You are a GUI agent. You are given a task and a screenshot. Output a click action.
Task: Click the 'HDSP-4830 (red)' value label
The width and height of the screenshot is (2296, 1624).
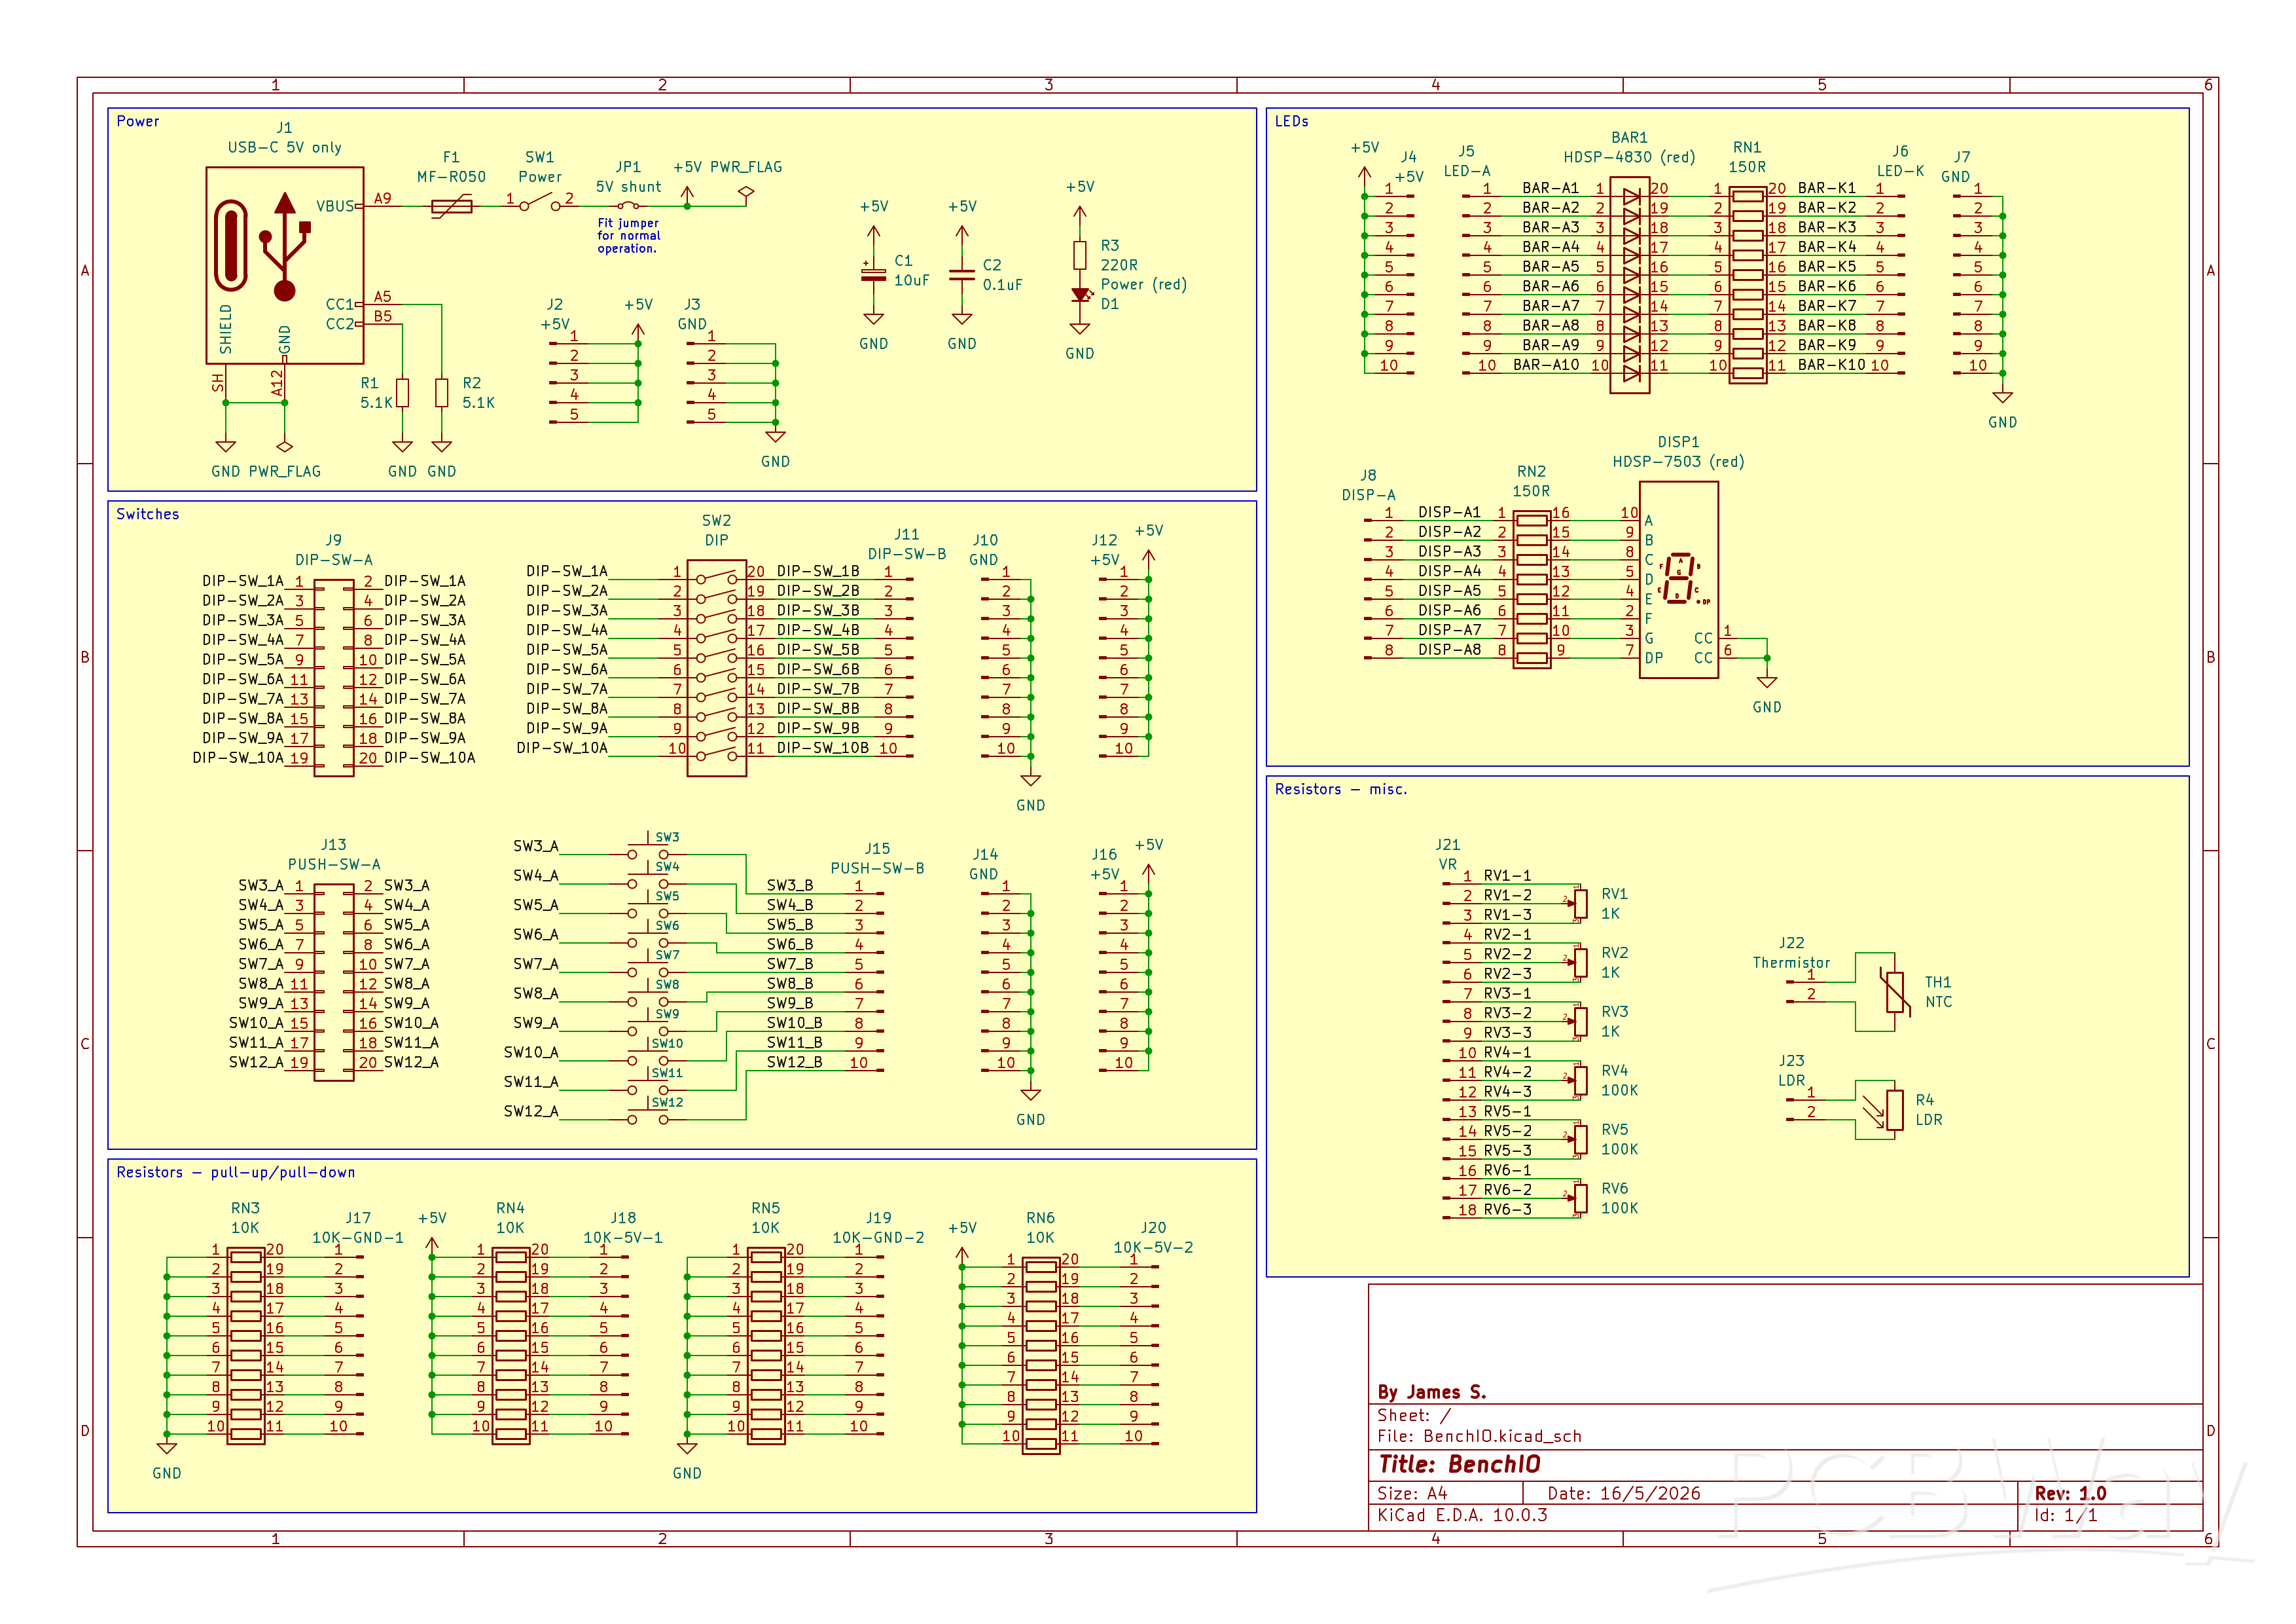pos(1630,157)
